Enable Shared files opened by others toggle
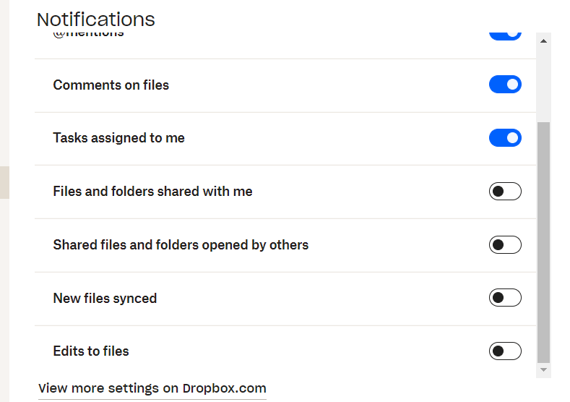This screenshot has width=570, height=402. click(505, 245)
